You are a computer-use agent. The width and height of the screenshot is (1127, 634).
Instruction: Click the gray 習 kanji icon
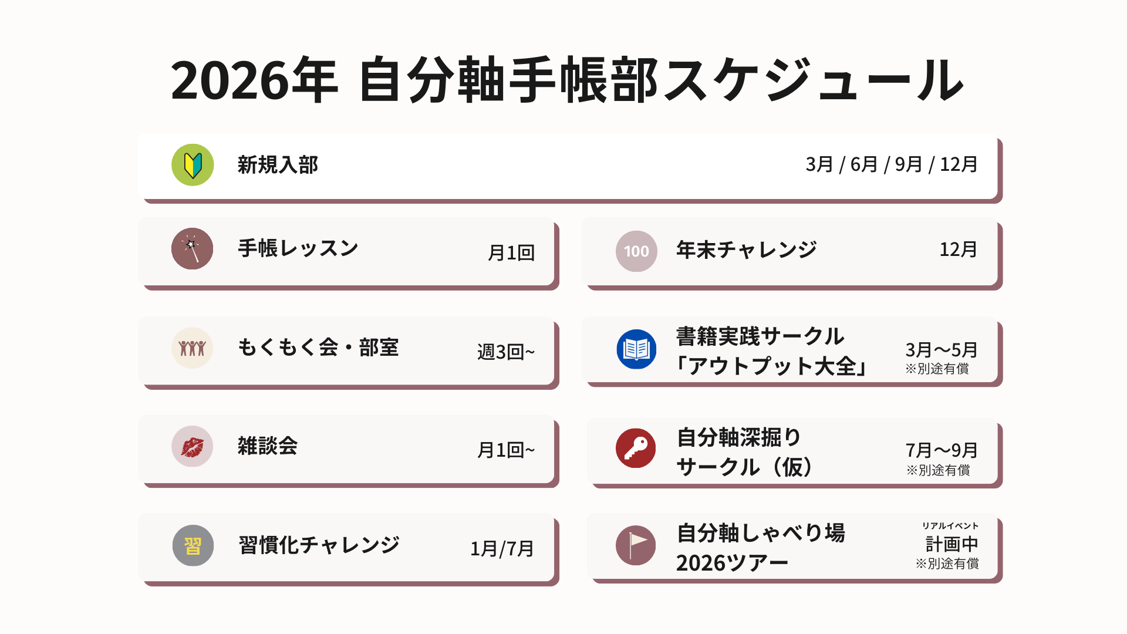(193, 546)
